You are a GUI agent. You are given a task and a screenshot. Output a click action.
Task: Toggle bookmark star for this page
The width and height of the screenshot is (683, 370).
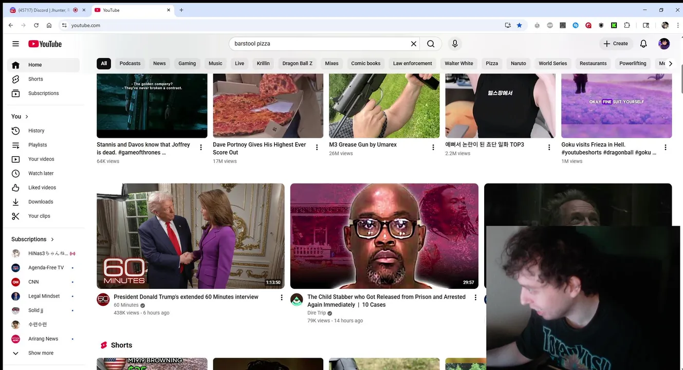(520, 25)
